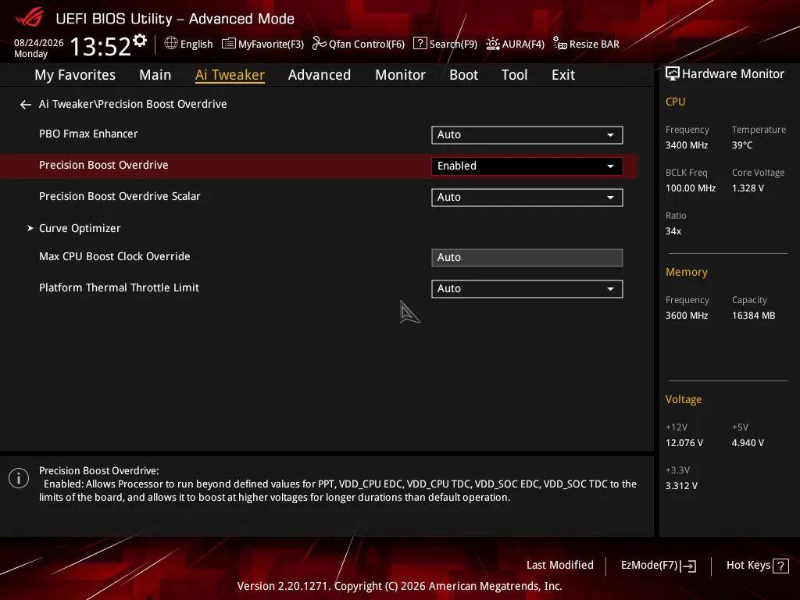
Task: Click the 4.940 V reading
Action: click(x=748, y=443)
